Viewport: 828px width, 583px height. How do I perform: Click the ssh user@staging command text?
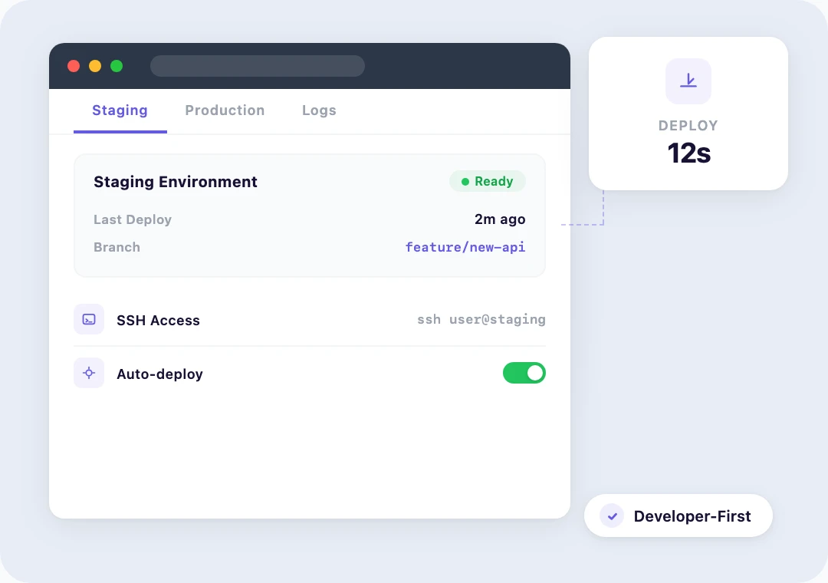click(x=481, y=319)
